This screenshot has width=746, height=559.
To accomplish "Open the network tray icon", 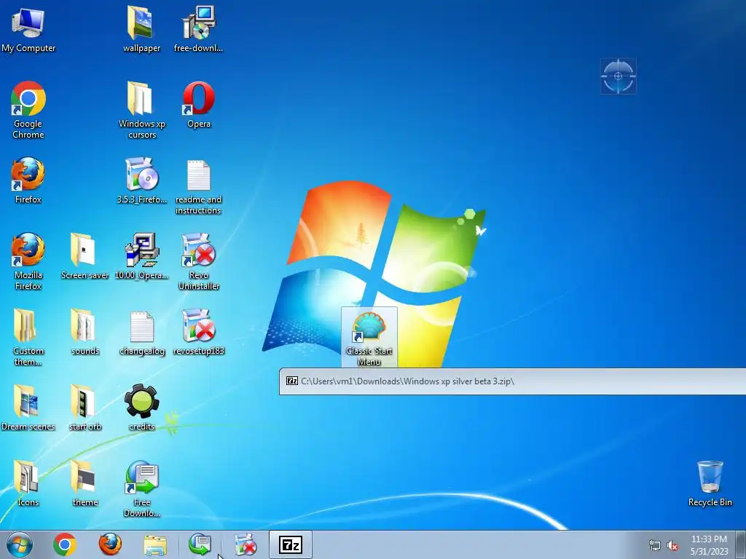I will (x=655, y=546).
